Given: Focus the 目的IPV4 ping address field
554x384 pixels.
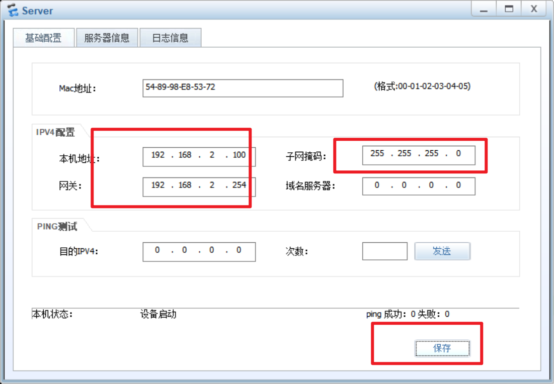Looking at the screenshot, I should tap(199, 251).
